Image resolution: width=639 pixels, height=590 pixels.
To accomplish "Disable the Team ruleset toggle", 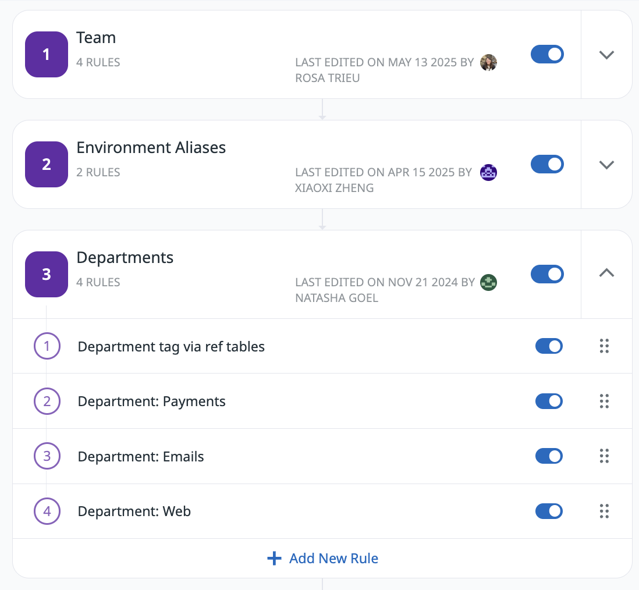I will click(x=547, y=55).
